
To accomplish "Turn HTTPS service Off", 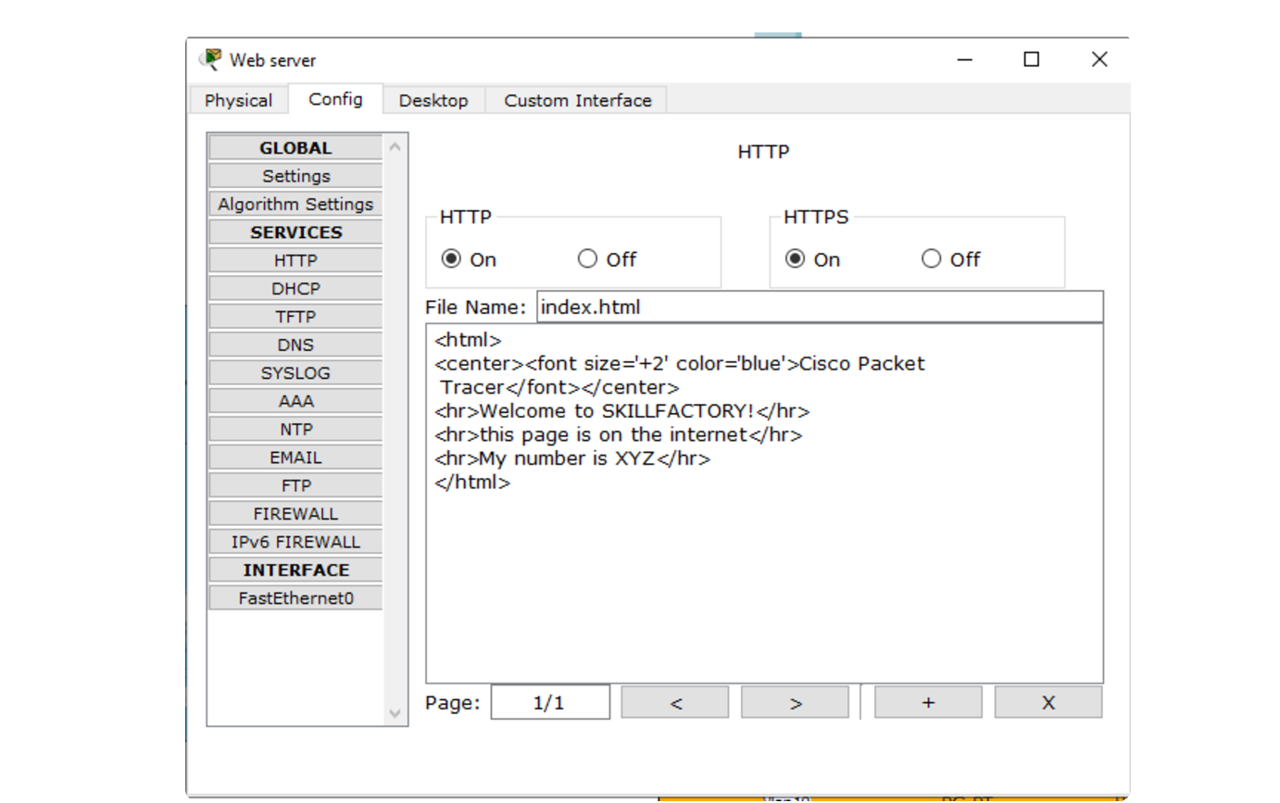I will point(932,259).
